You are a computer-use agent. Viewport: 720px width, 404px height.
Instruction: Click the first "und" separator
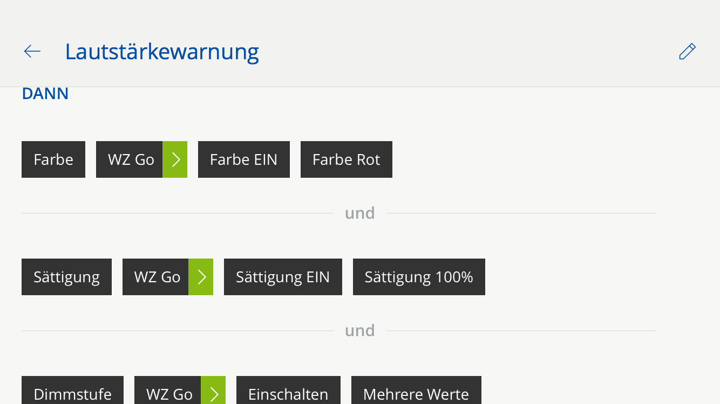[360, 213]
